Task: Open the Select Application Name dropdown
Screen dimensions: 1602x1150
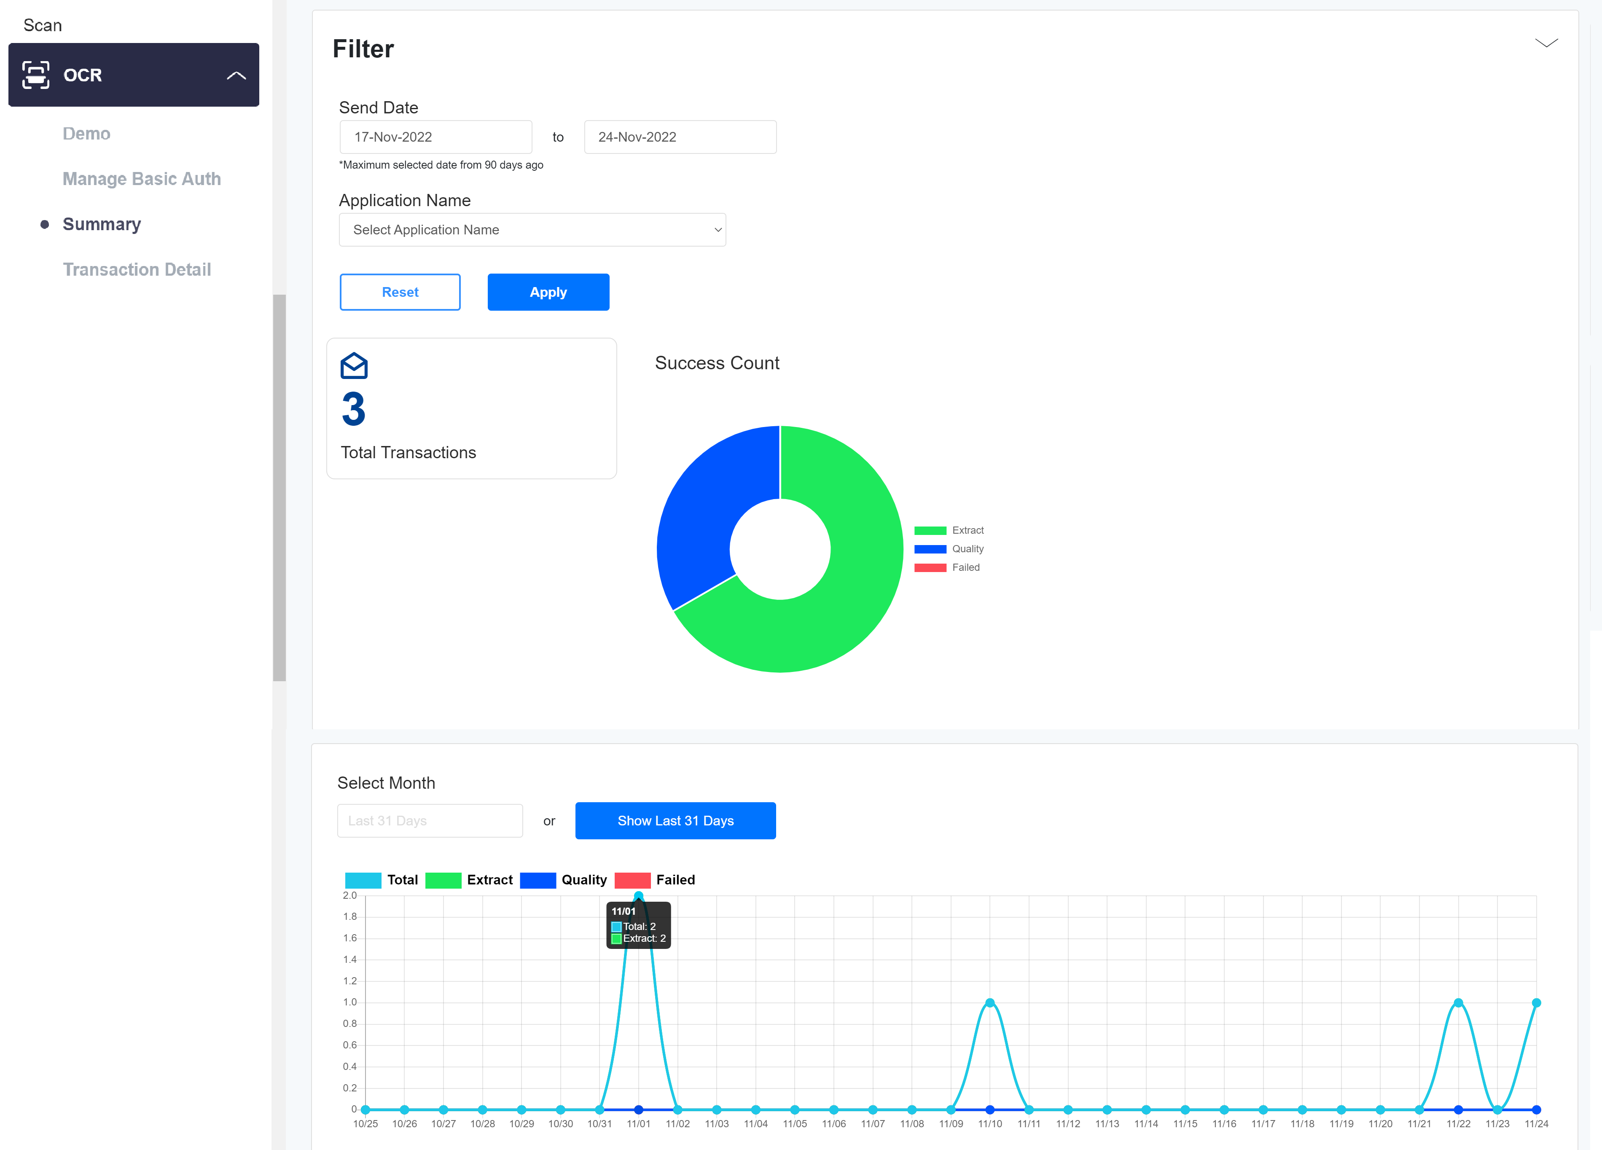Action: (x=532, y=230)
